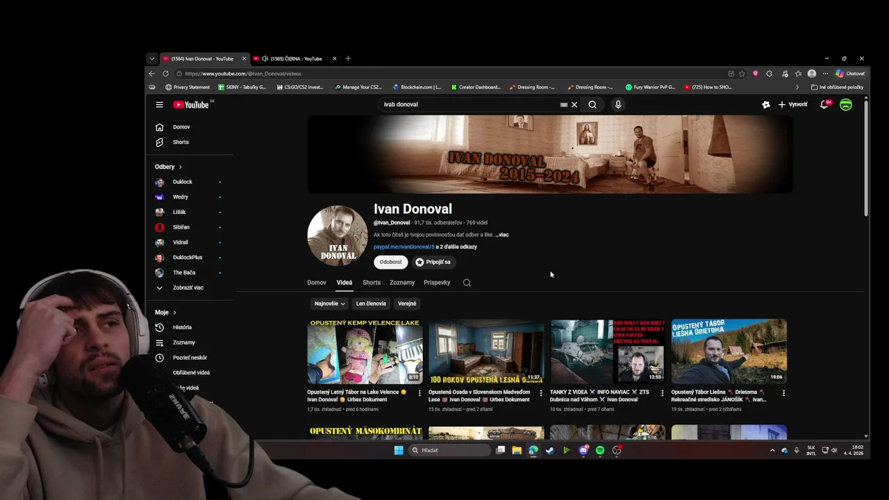Open the Privacy Statement bookmark
Viewport: 889px width, 500px height.
pyautogui.click(x=188, y=87)
